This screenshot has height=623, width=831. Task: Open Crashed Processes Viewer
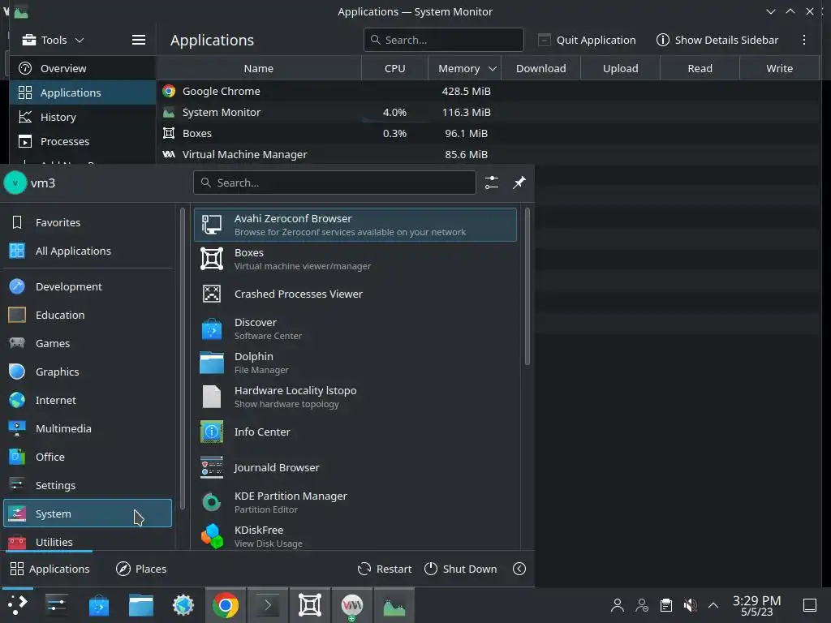(x=355, y=294)
